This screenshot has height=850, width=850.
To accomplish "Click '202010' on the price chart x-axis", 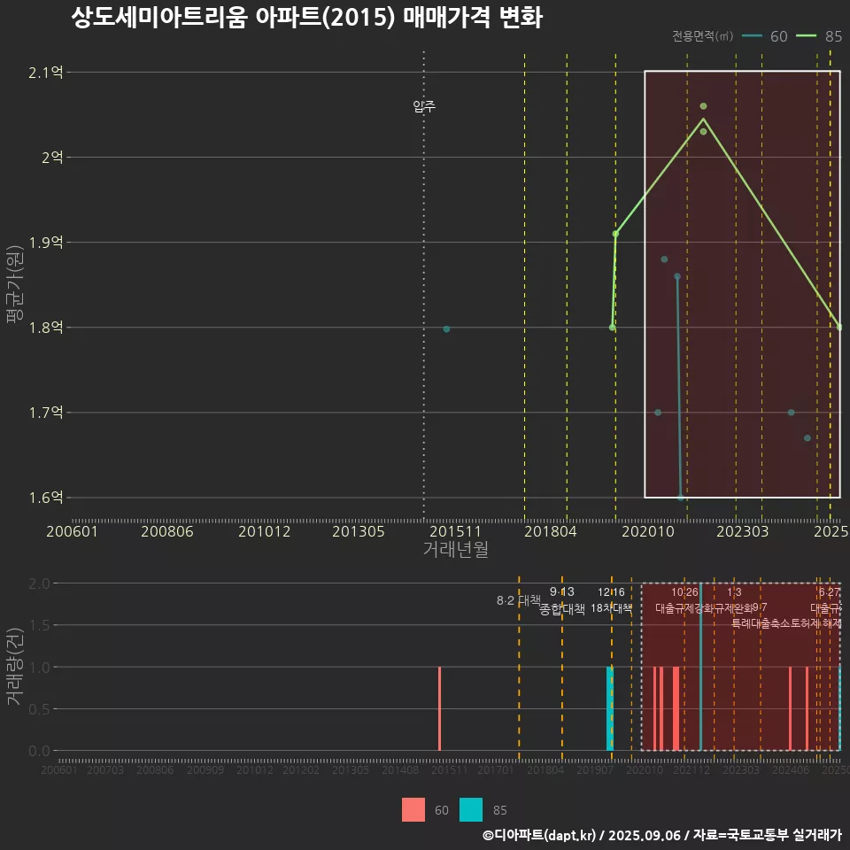I will coord(648,531).
